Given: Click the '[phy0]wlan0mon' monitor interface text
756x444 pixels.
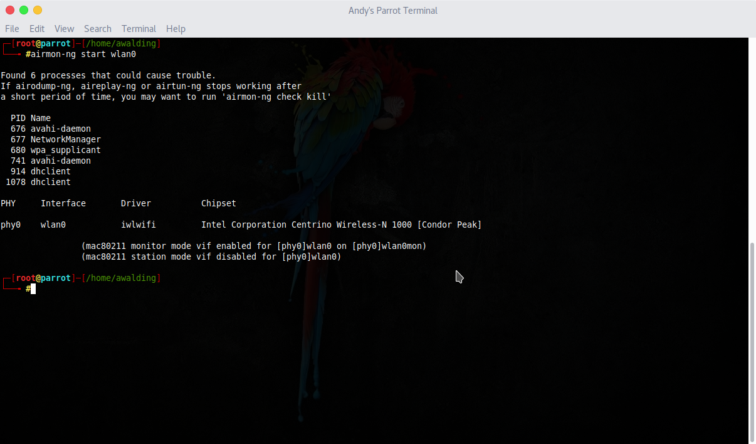Looking at the screenshot, I should click(389, 246).
